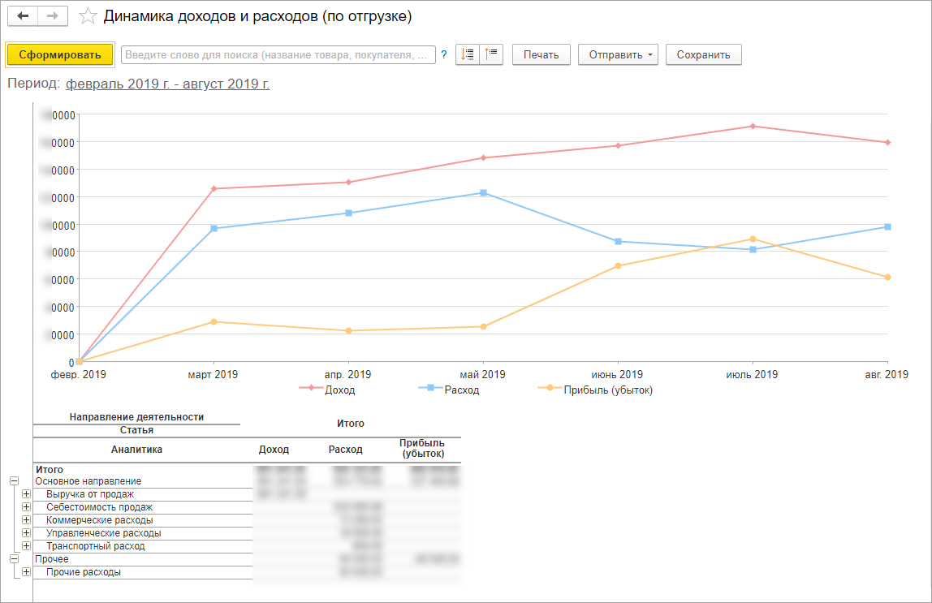Screen dimensions: 932x603
Task: Click the report search input field
Action: [278, 54]
